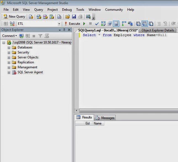The width and height of the screenshot is (178, 162).
Task: Open the Help menu
Action: coord(131,10)
